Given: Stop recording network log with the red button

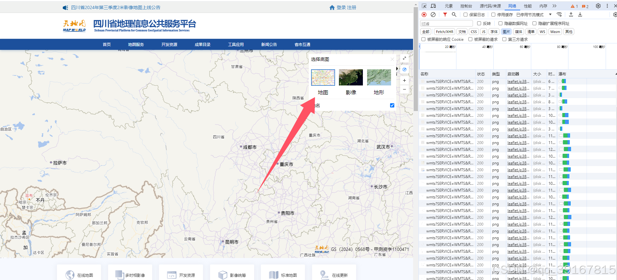Looking at the screenshot, I should pos(424,15).
